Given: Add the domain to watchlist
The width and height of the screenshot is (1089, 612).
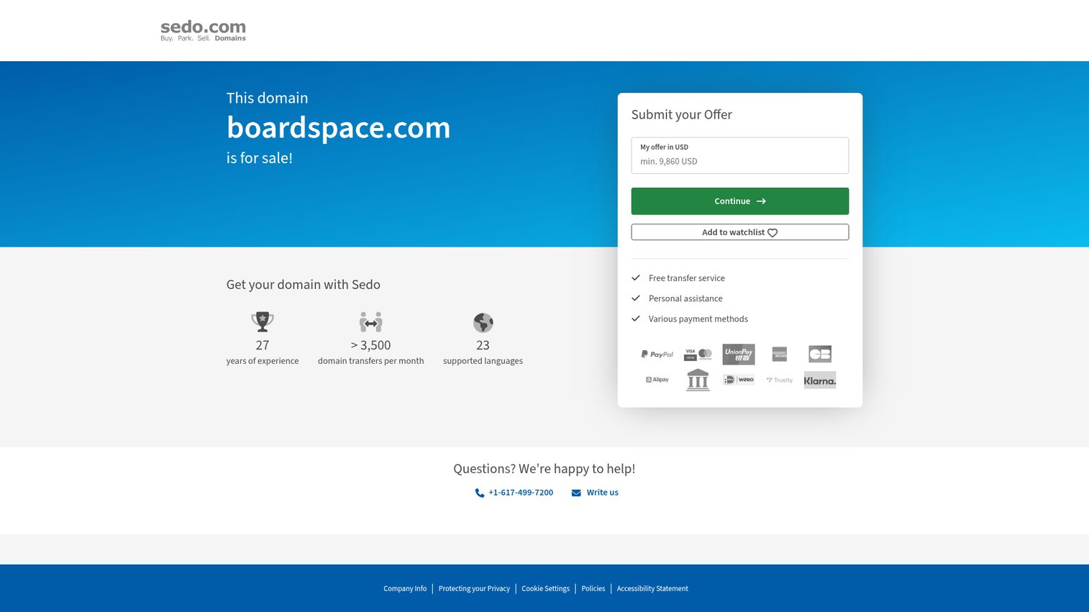Looking at the screenshot, I should pyautogui.click(x=740, y=232).
